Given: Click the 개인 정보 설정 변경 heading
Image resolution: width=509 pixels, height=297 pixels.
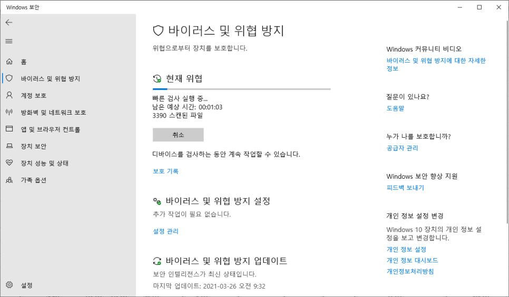Looking at the screenshot, I should (x=415, y=216).
